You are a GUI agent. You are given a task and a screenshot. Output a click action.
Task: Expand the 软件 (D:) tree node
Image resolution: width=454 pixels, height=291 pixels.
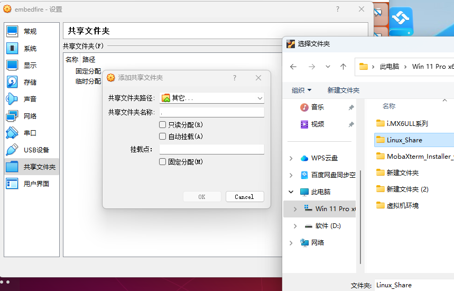pos(295,226)
